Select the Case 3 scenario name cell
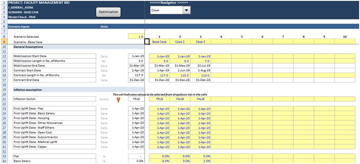360x164 pixels. pos(201,42)
